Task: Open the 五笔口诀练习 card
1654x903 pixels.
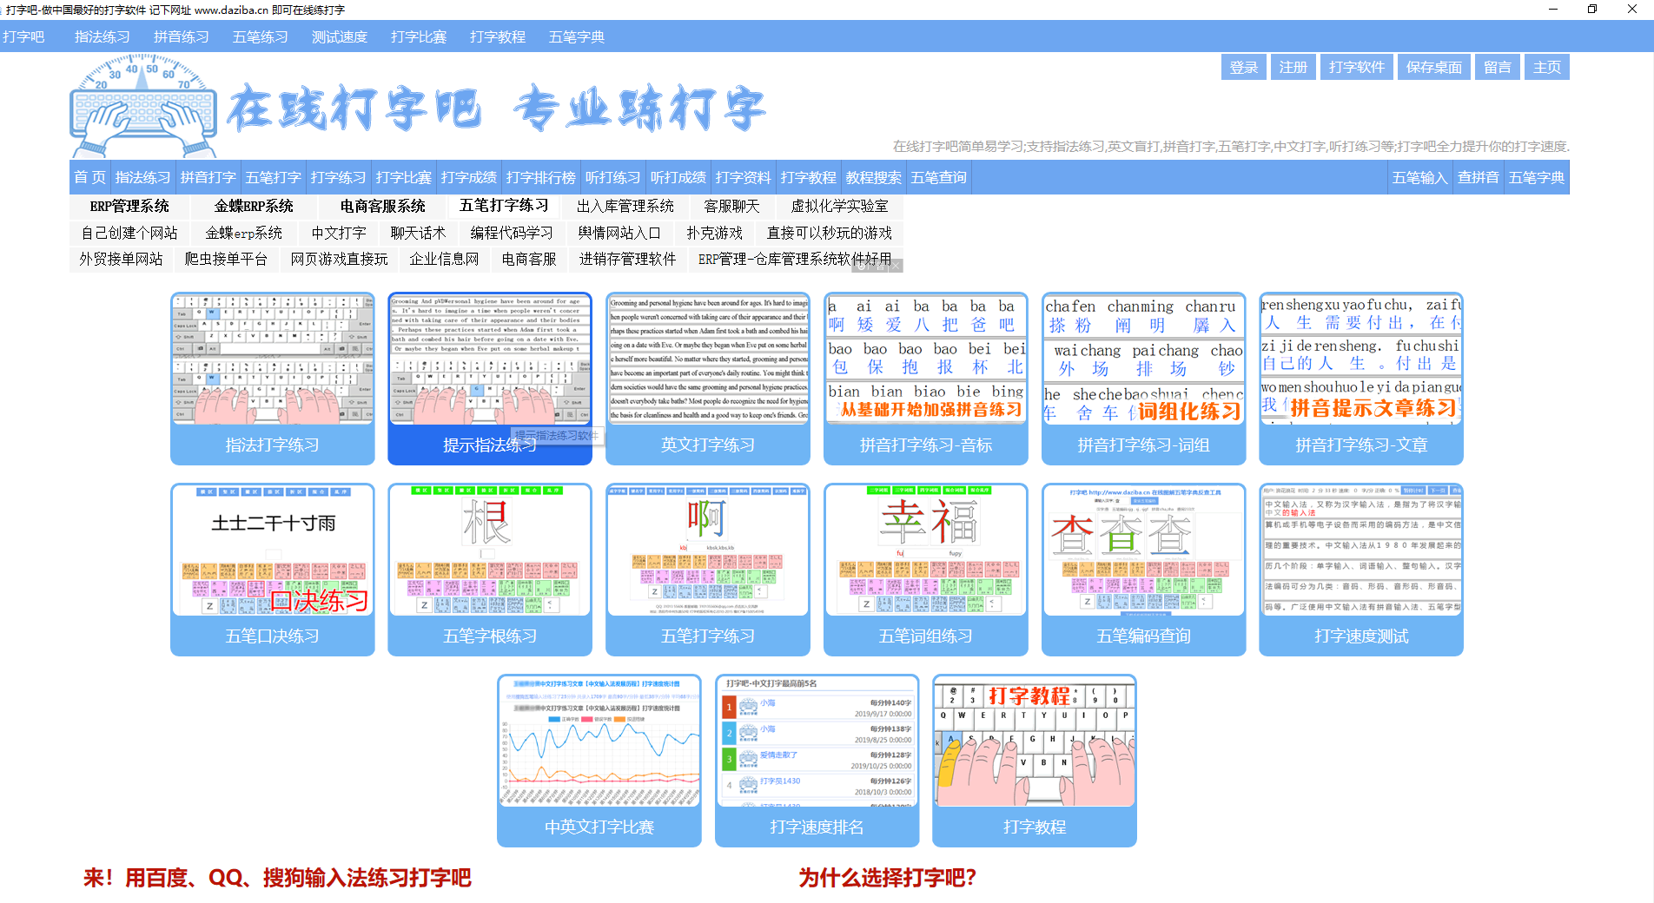Action: [272, 570]
